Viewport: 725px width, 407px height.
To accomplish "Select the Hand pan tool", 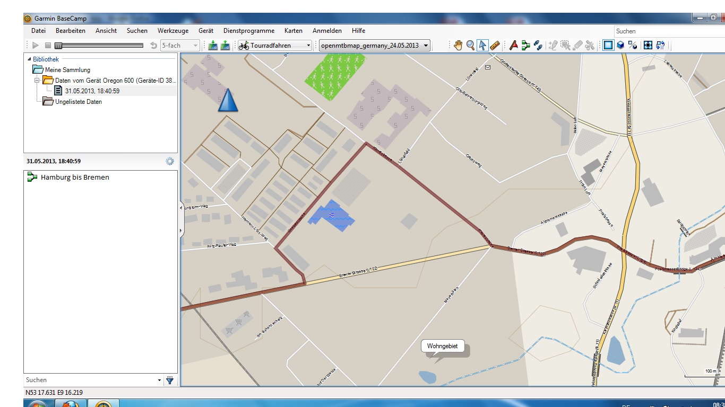I will 458,46.
